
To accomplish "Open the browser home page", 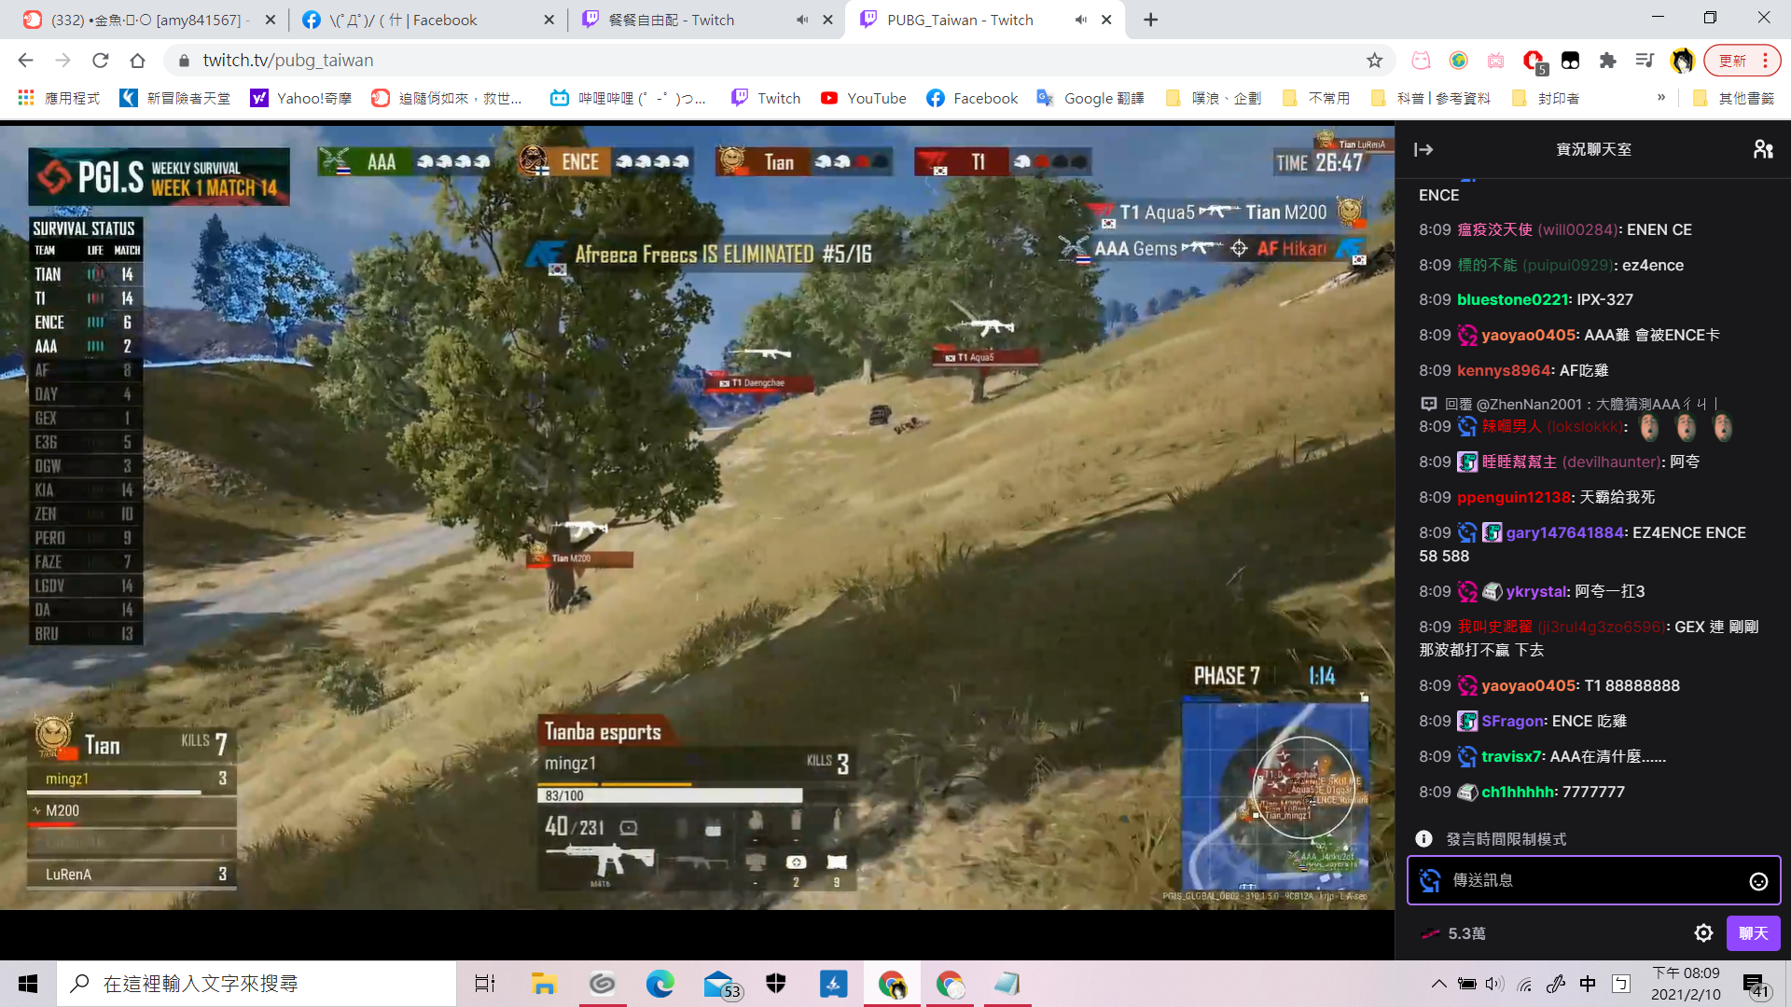I will [137, 61].
